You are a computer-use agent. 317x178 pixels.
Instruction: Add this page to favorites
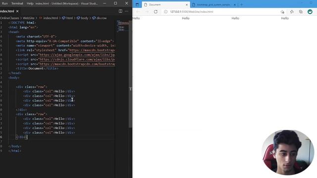282,12
